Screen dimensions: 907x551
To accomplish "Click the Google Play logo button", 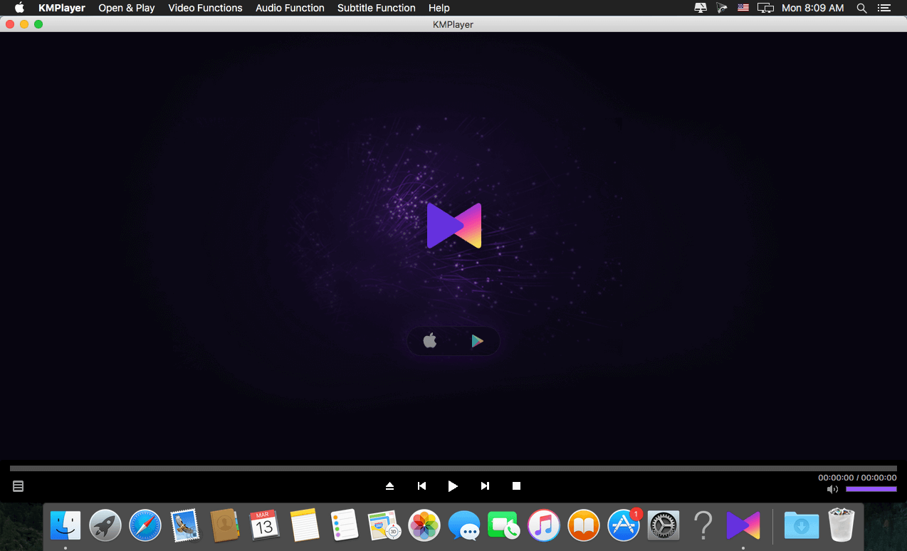I will pos(477,341).
